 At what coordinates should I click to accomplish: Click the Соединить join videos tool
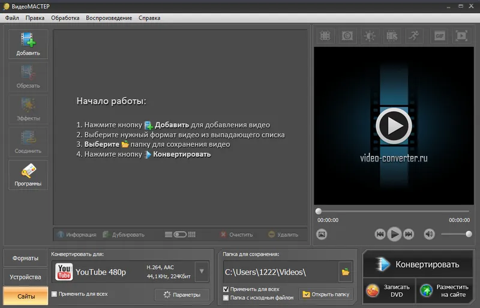point(28,142)
